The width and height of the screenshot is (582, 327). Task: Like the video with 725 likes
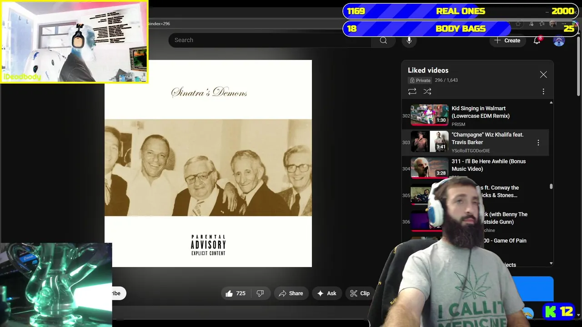click(x=235, y=293)
